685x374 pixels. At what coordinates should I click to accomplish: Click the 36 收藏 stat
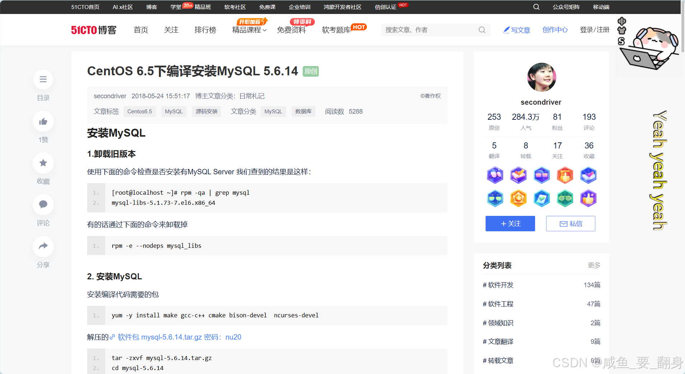[589, 150]
